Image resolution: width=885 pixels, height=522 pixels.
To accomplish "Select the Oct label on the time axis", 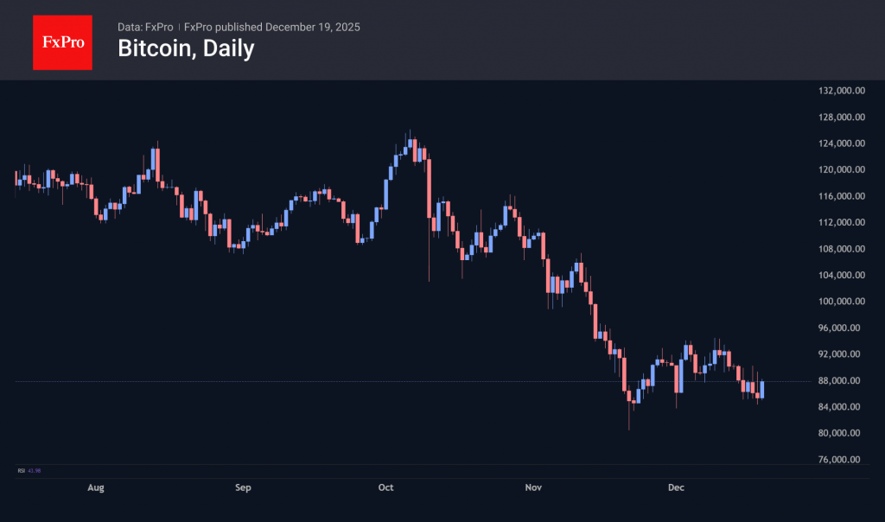I will (386, 487).
